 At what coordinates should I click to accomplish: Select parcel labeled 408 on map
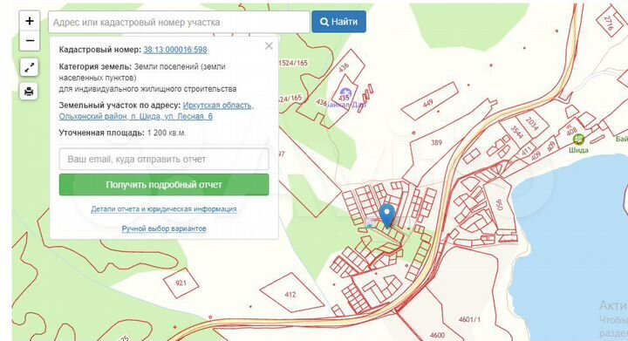click(x=571, y=131)
